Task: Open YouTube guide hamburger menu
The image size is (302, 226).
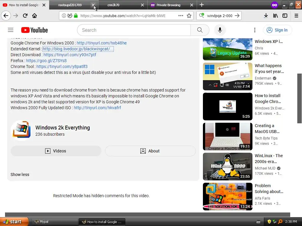Action: (11, 30)
